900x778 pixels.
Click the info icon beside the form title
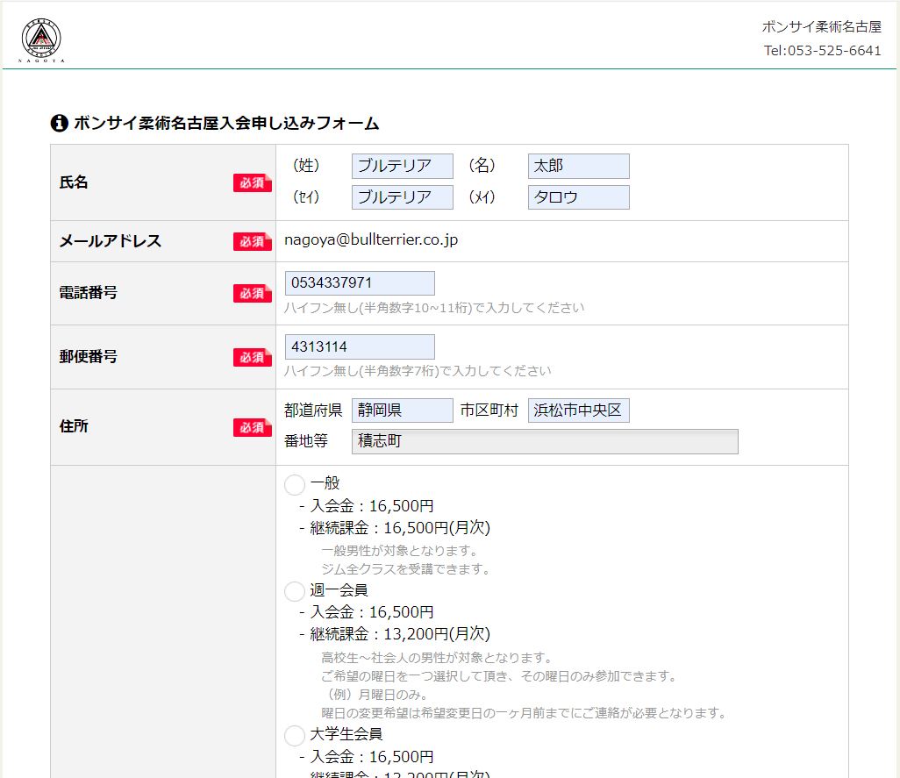(x=60, y=123)
